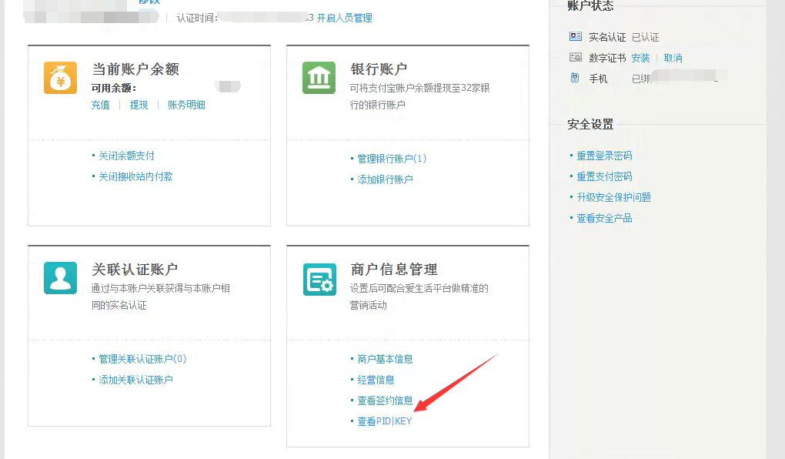This screenshot has width=785, height=459.
Task: Click the 充值 recharge link
Action: tap(101, 105)
